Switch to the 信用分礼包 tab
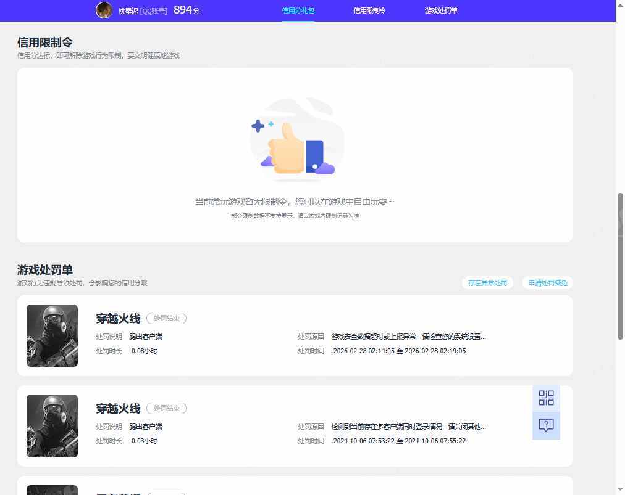This screenshot has width=625, height=495. (x=298, y=10)
